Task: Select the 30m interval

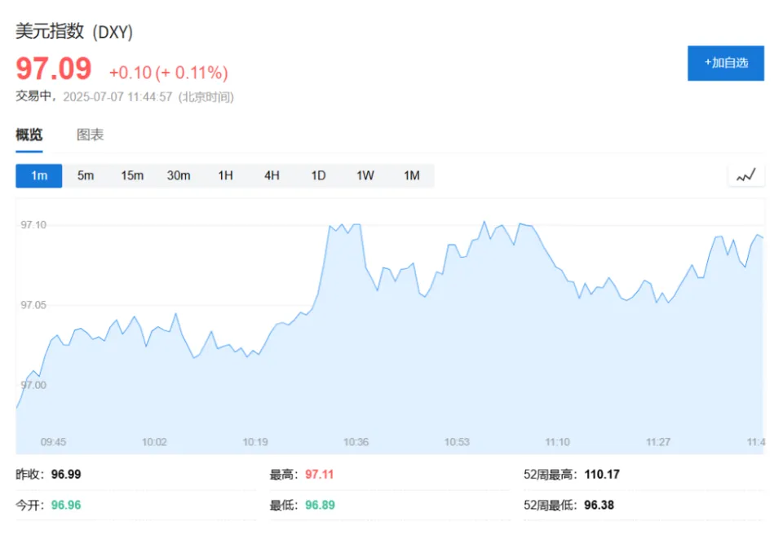Action: pyautogui.click(x=179, y=176)
